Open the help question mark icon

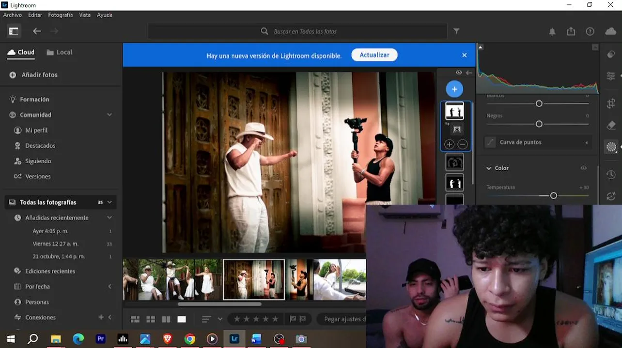pos(590,31)
